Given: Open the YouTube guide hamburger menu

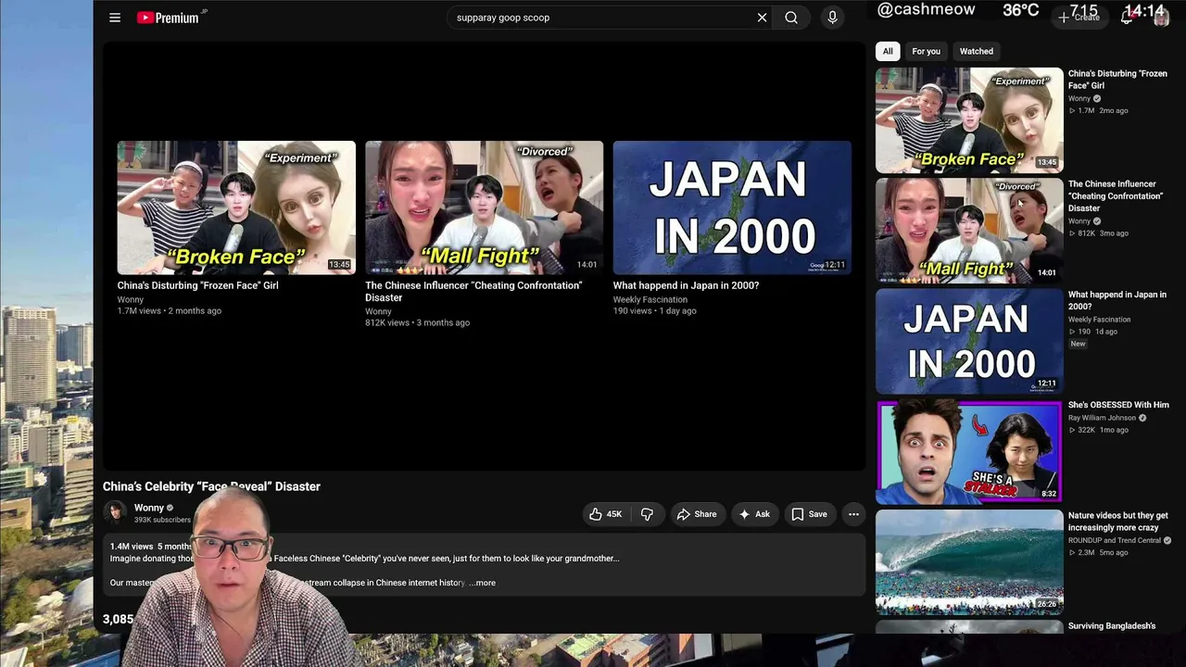Looking at the screenshot, I should pyautogui.click(x=115, y=18).
